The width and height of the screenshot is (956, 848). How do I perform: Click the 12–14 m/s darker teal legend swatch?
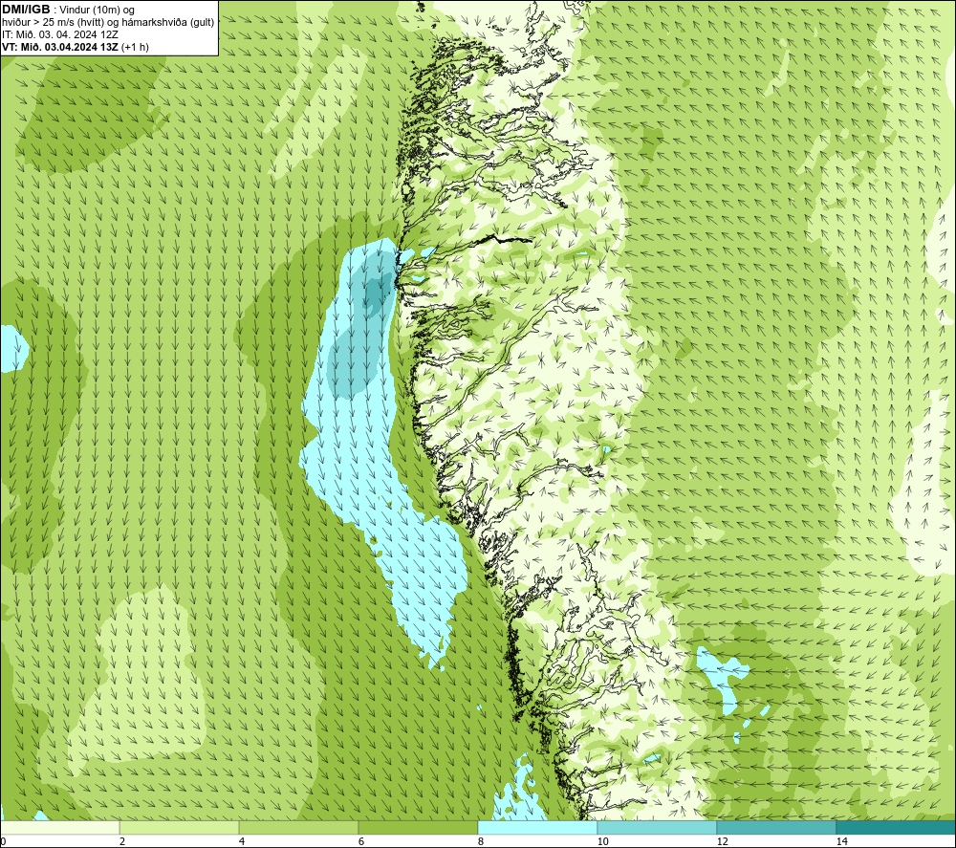click(x=776, y=828)
